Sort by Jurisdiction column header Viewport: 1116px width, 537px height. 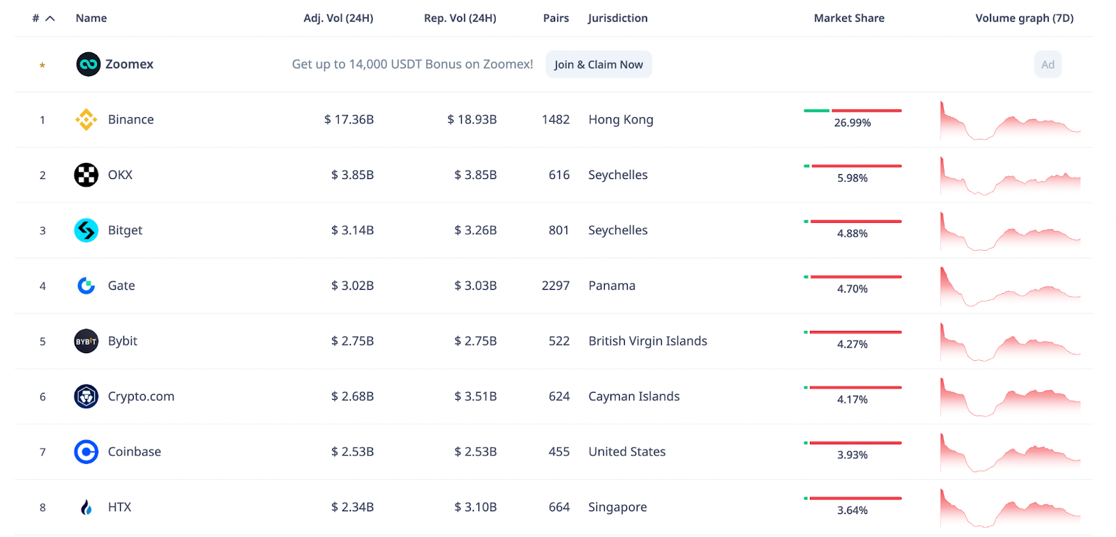(618, 18)
